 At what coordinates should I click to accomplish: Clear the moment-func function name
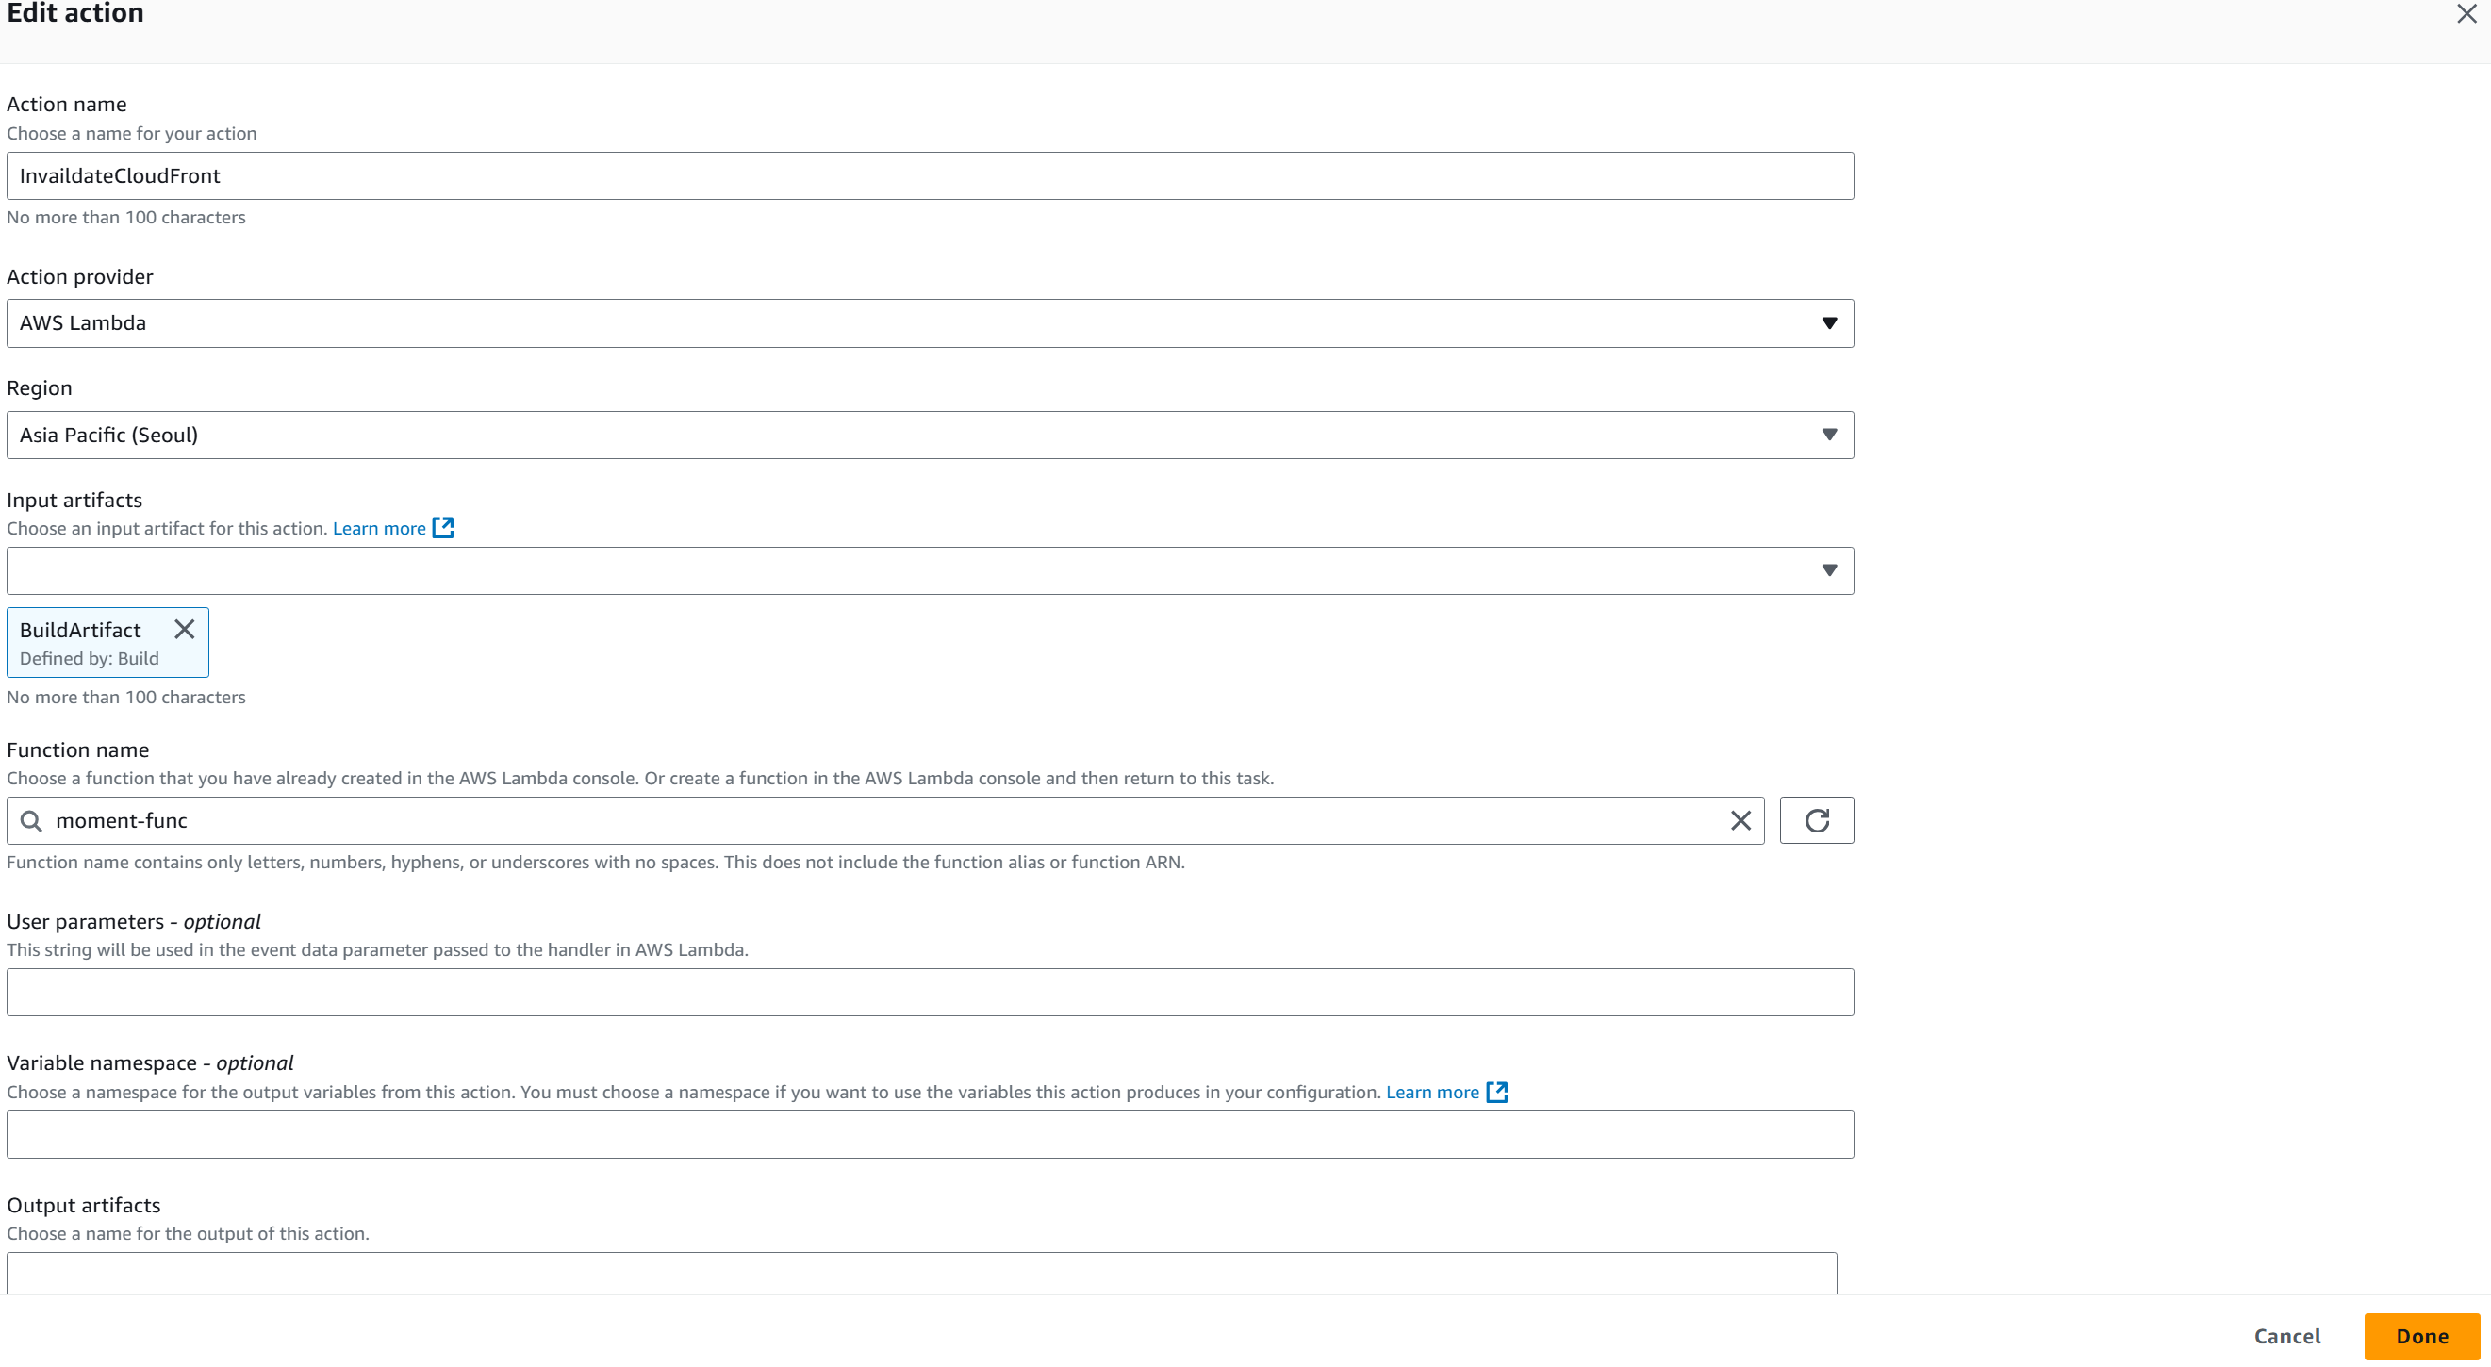(1740, 821)
